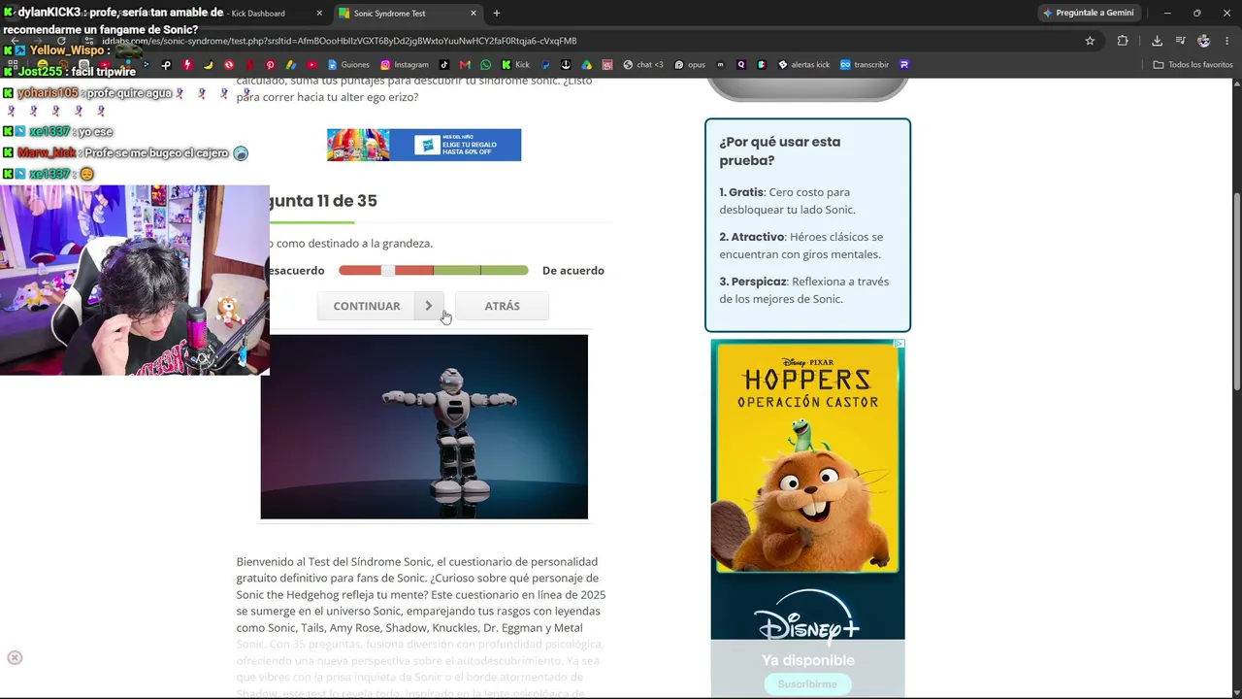Open the YouTube bookmark
The height and width of the screenshot is (699, 1242).
tap(312, 65)
